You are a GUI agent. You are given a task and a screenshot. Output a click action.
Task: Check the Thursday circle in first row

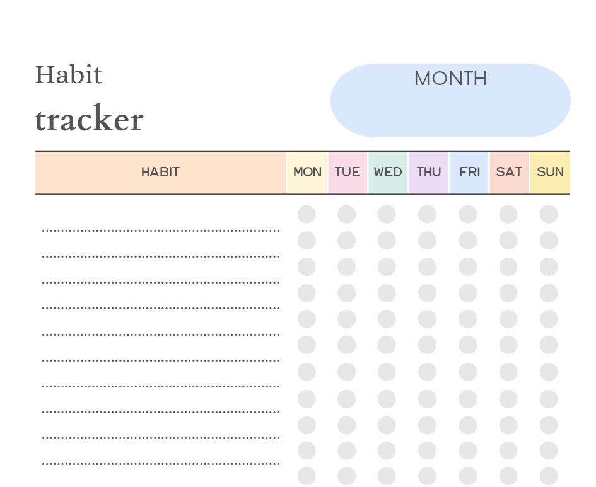click(427, 214)
